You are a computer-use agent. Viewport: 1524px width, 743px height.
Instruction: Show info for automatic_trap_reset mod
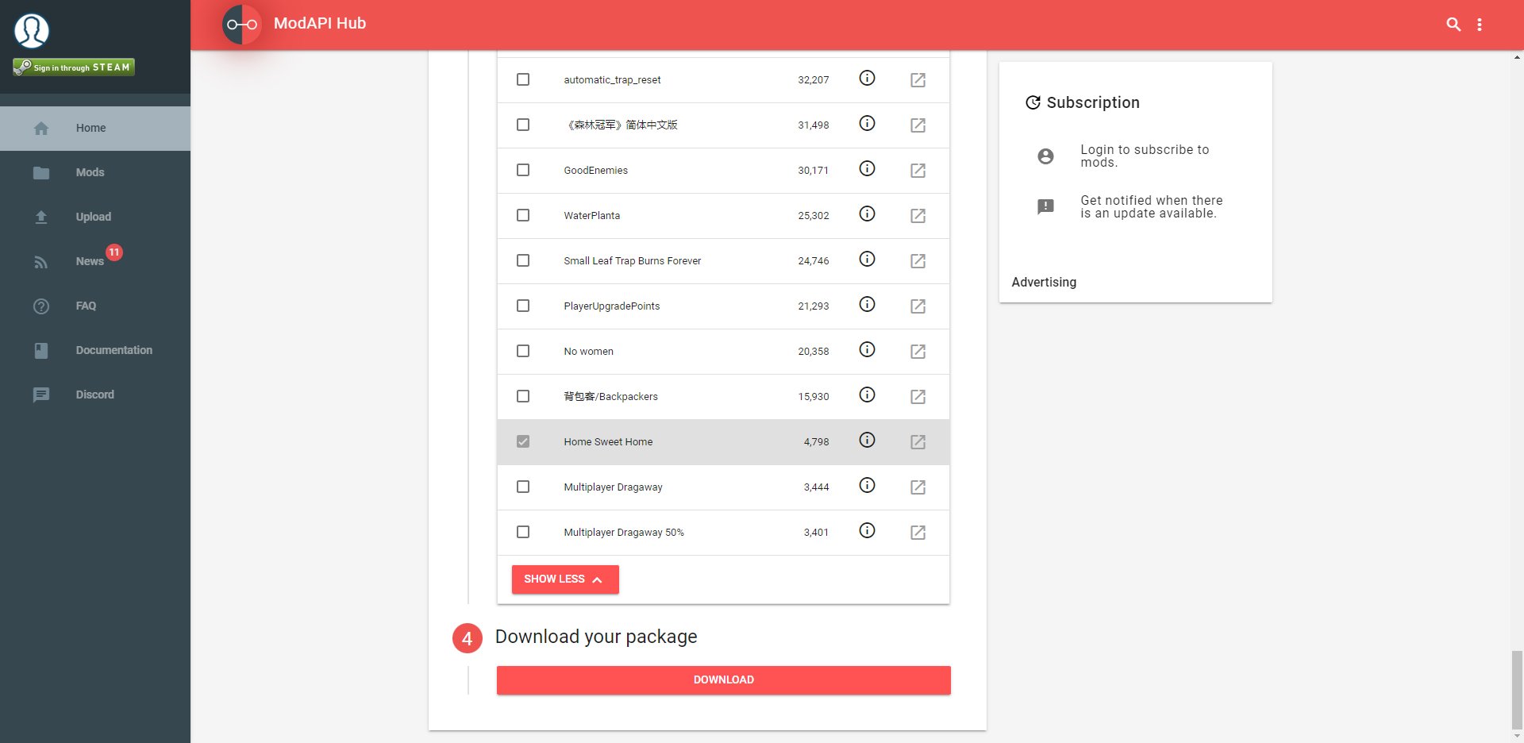867,79
